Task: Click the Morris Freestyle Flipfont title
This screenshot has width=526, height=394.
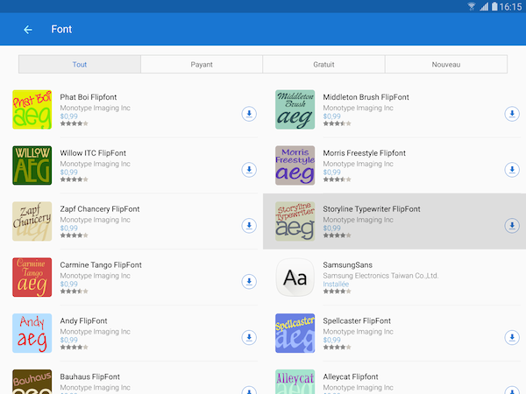Action: [365, 153]
